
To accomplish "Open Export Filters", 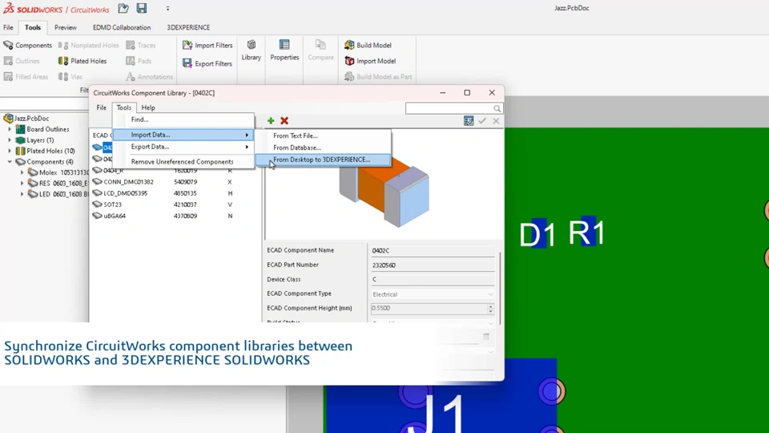I will [x=207, y=63].
